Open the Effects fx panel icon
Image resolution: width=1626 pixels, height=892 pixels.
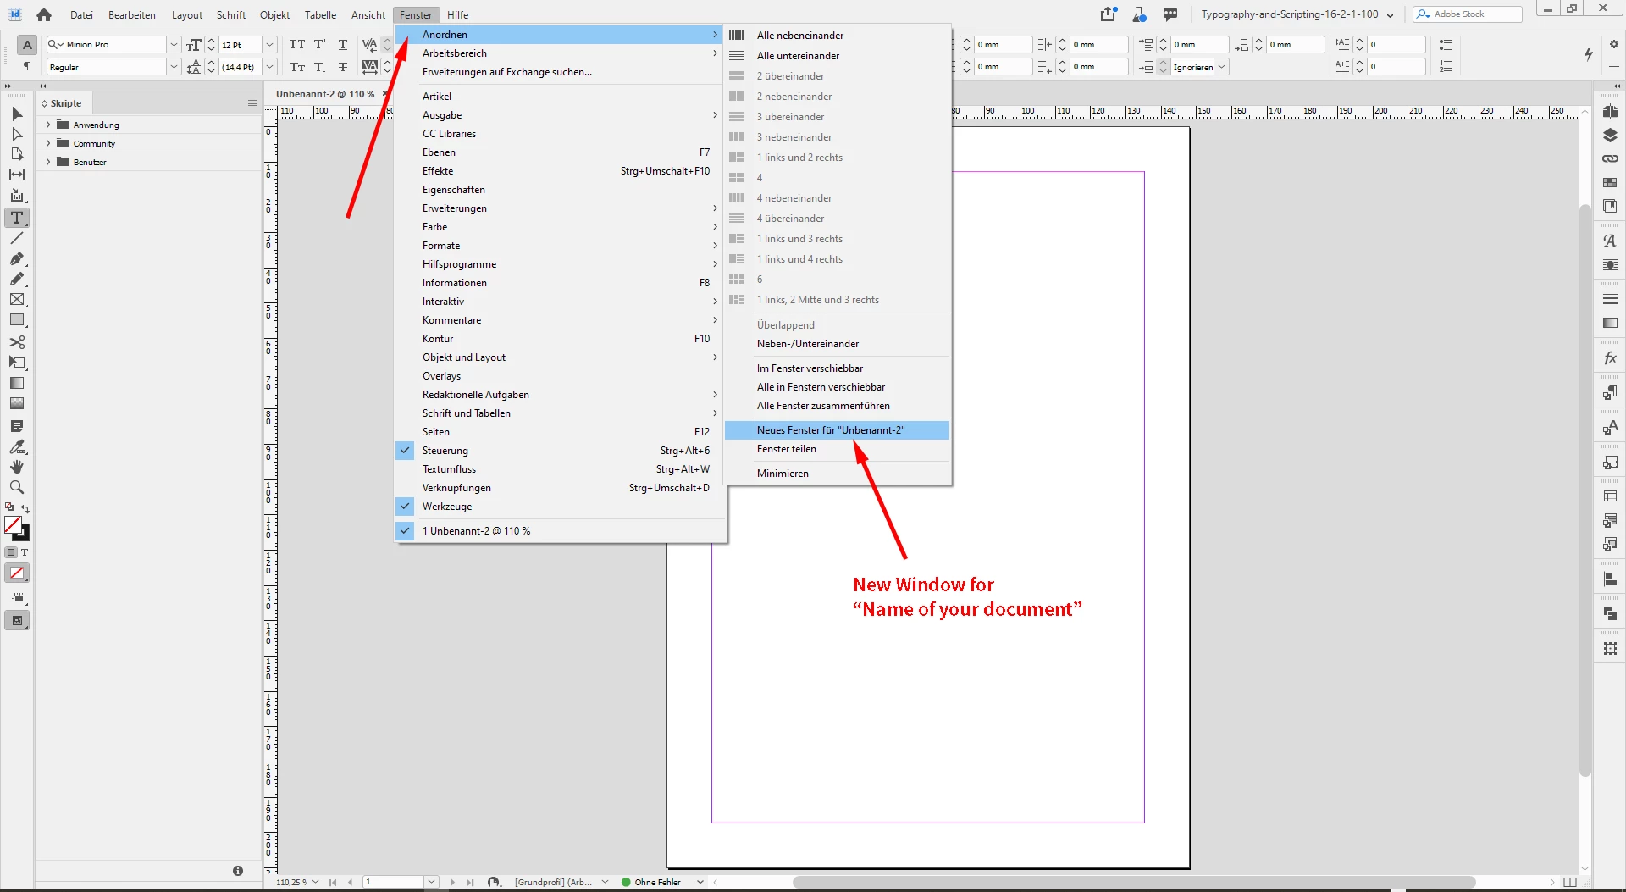[x=1610, y=358]
